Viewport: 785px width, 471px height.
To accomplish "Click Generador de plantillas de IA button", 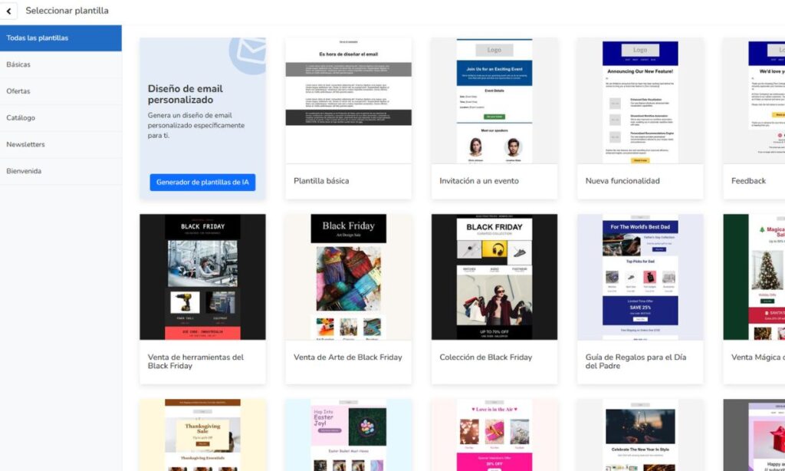I will click(202, 183).
